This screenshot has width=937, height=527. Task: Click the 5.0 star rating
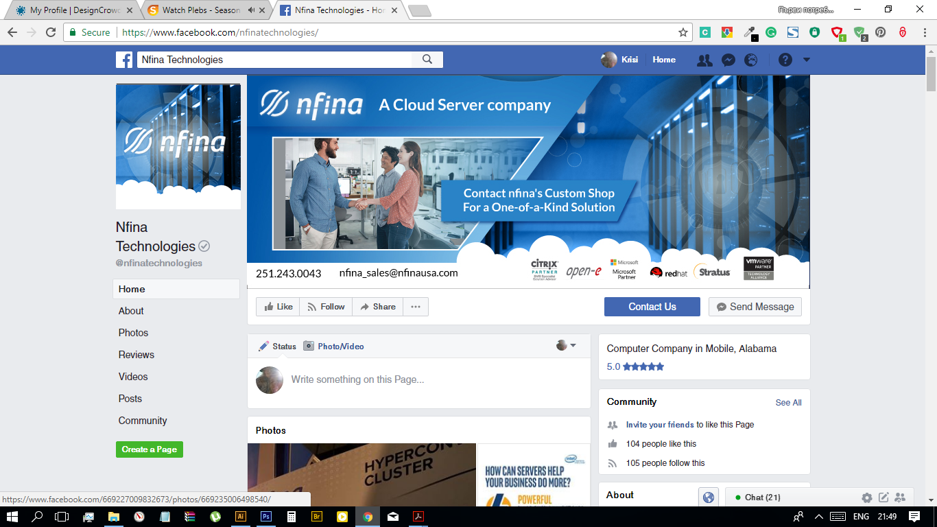coord(635,366)
